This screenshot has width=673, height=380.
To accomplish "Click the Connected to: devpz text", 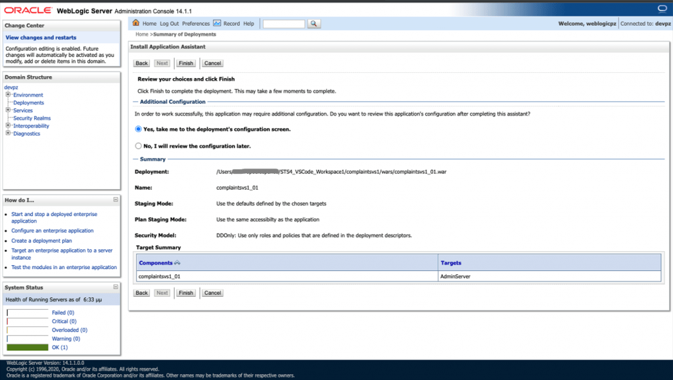I will coord(645,24).
